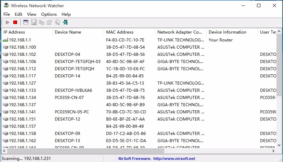Select device name PC0359CN-05-PC
This screenshot has width=283, height=162.
[72, 112]
